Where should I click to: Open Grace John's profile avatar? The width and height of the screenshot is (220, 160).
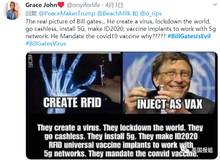click(12, 11)
